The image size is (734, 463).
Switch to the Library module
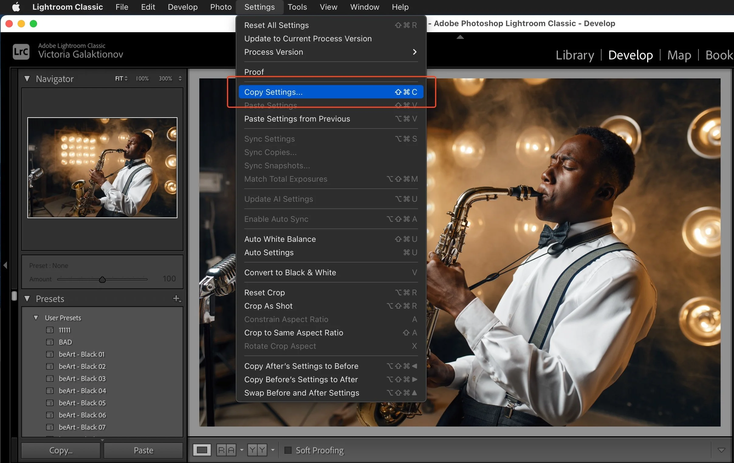click(x=574, y=55)
